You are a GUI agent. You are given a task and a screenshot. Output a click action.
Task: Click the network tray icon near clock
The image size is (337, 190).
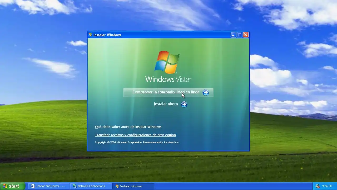317,186
